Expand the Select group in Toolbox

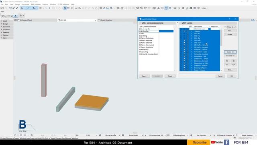click(x=2, y=21)
